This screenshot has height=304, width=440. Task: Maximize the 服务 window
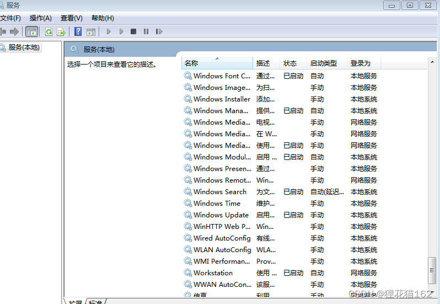[410, 6]
